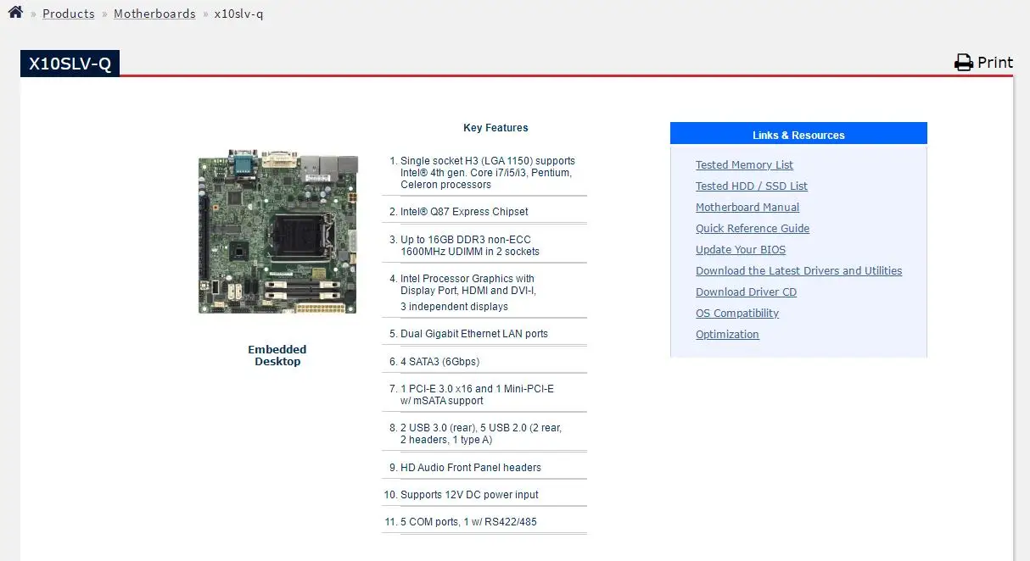Click the Embedded Desktop caption
1030x561 pixels.
[x=277, y=355]
